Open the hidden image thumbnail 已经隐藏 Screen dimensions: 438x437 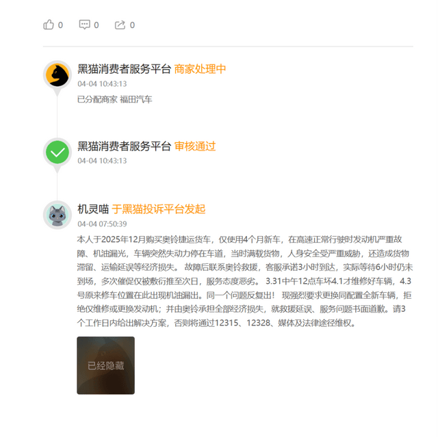click(105, 365)
